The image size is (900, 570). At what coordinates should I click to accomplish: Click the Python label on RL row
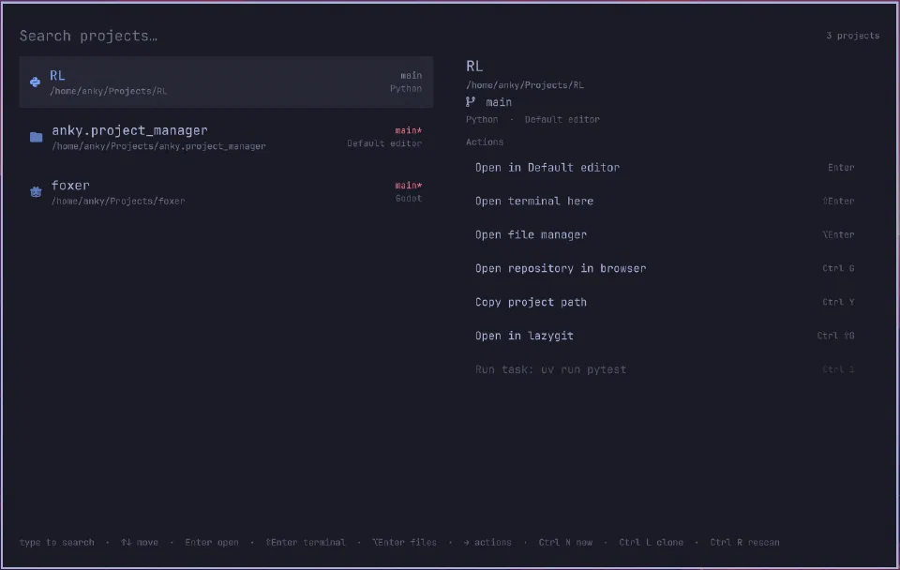point(406,88)
